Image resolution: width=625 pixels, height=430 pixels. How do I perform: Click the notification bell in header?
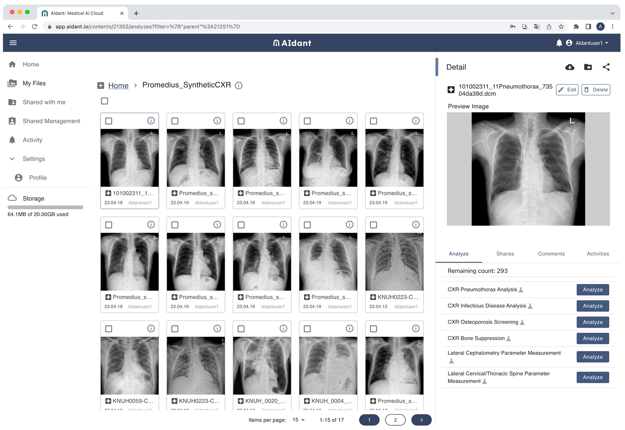(559, 43)
